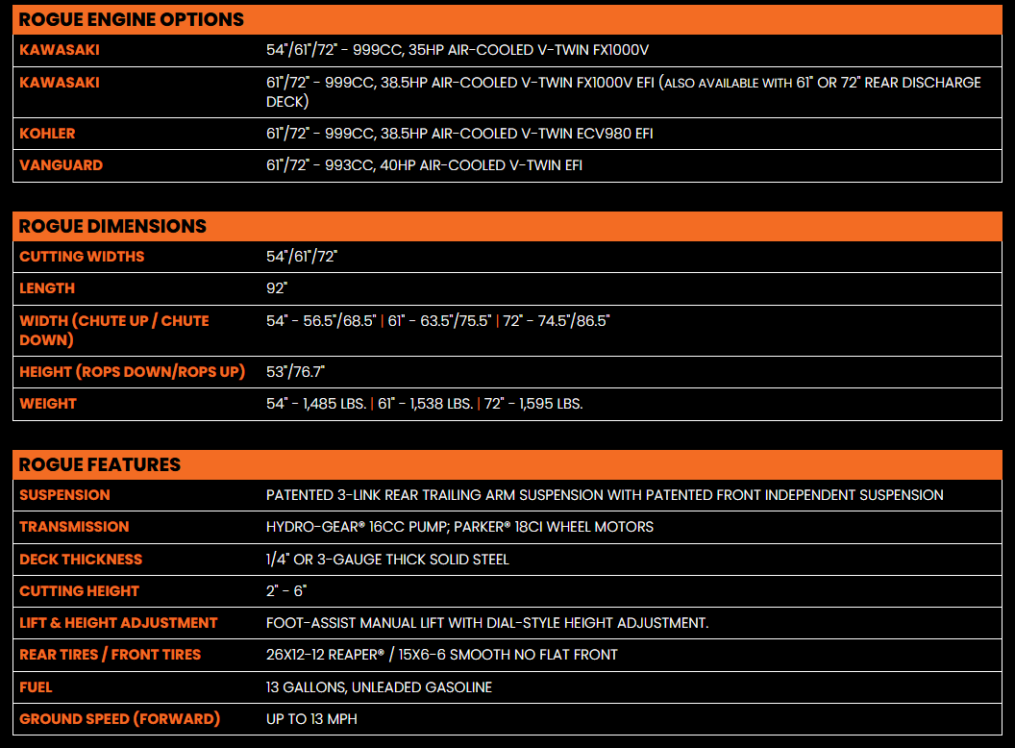The width and height of the screenshot is (1015, 748).
Task: Click the Deck Thickness label
Action: (x=81, y=560)
